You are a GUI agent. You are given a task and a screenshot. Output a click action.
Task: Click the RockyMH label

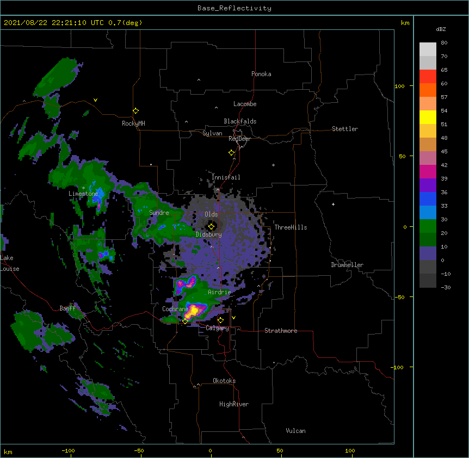[x=133, y=123]
